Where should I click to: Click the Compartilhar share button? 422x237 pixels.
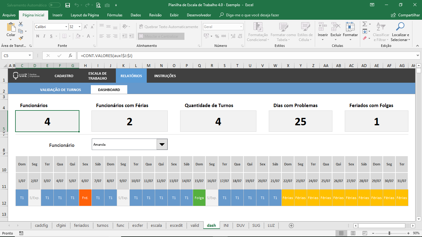tap(405, 15)
